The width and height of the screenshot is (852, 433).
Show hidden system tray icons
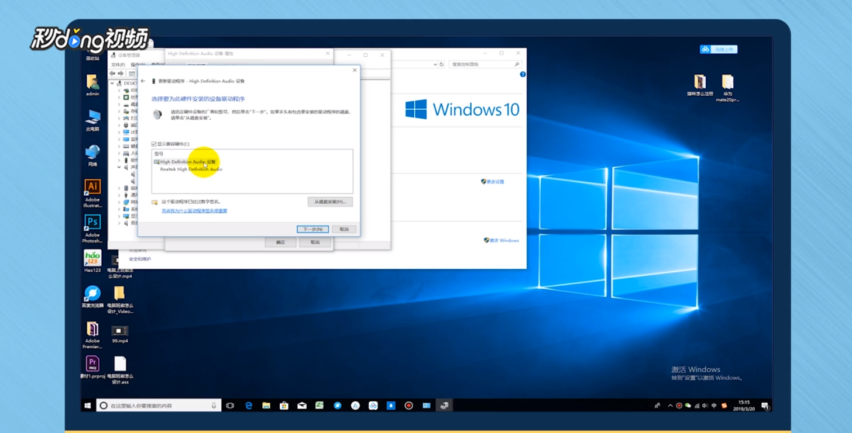[x=670, y=406]
